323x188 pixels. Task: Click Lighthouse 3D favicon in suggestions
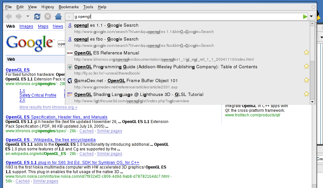click(70, 94)
